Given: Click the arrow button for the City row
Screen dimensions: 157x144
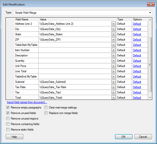Looking at the screenshot, I should (x=113, y=29).
